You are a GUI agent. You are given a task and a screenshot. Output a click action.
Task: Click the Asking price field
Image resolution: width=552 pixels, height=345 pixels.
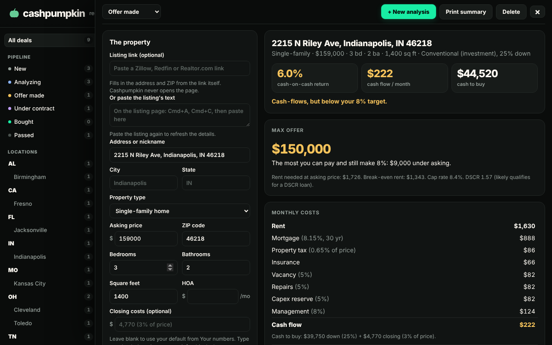146,238
